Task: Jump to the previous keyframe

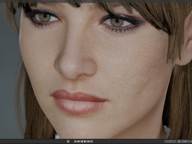Action: [x=78, y=141]
